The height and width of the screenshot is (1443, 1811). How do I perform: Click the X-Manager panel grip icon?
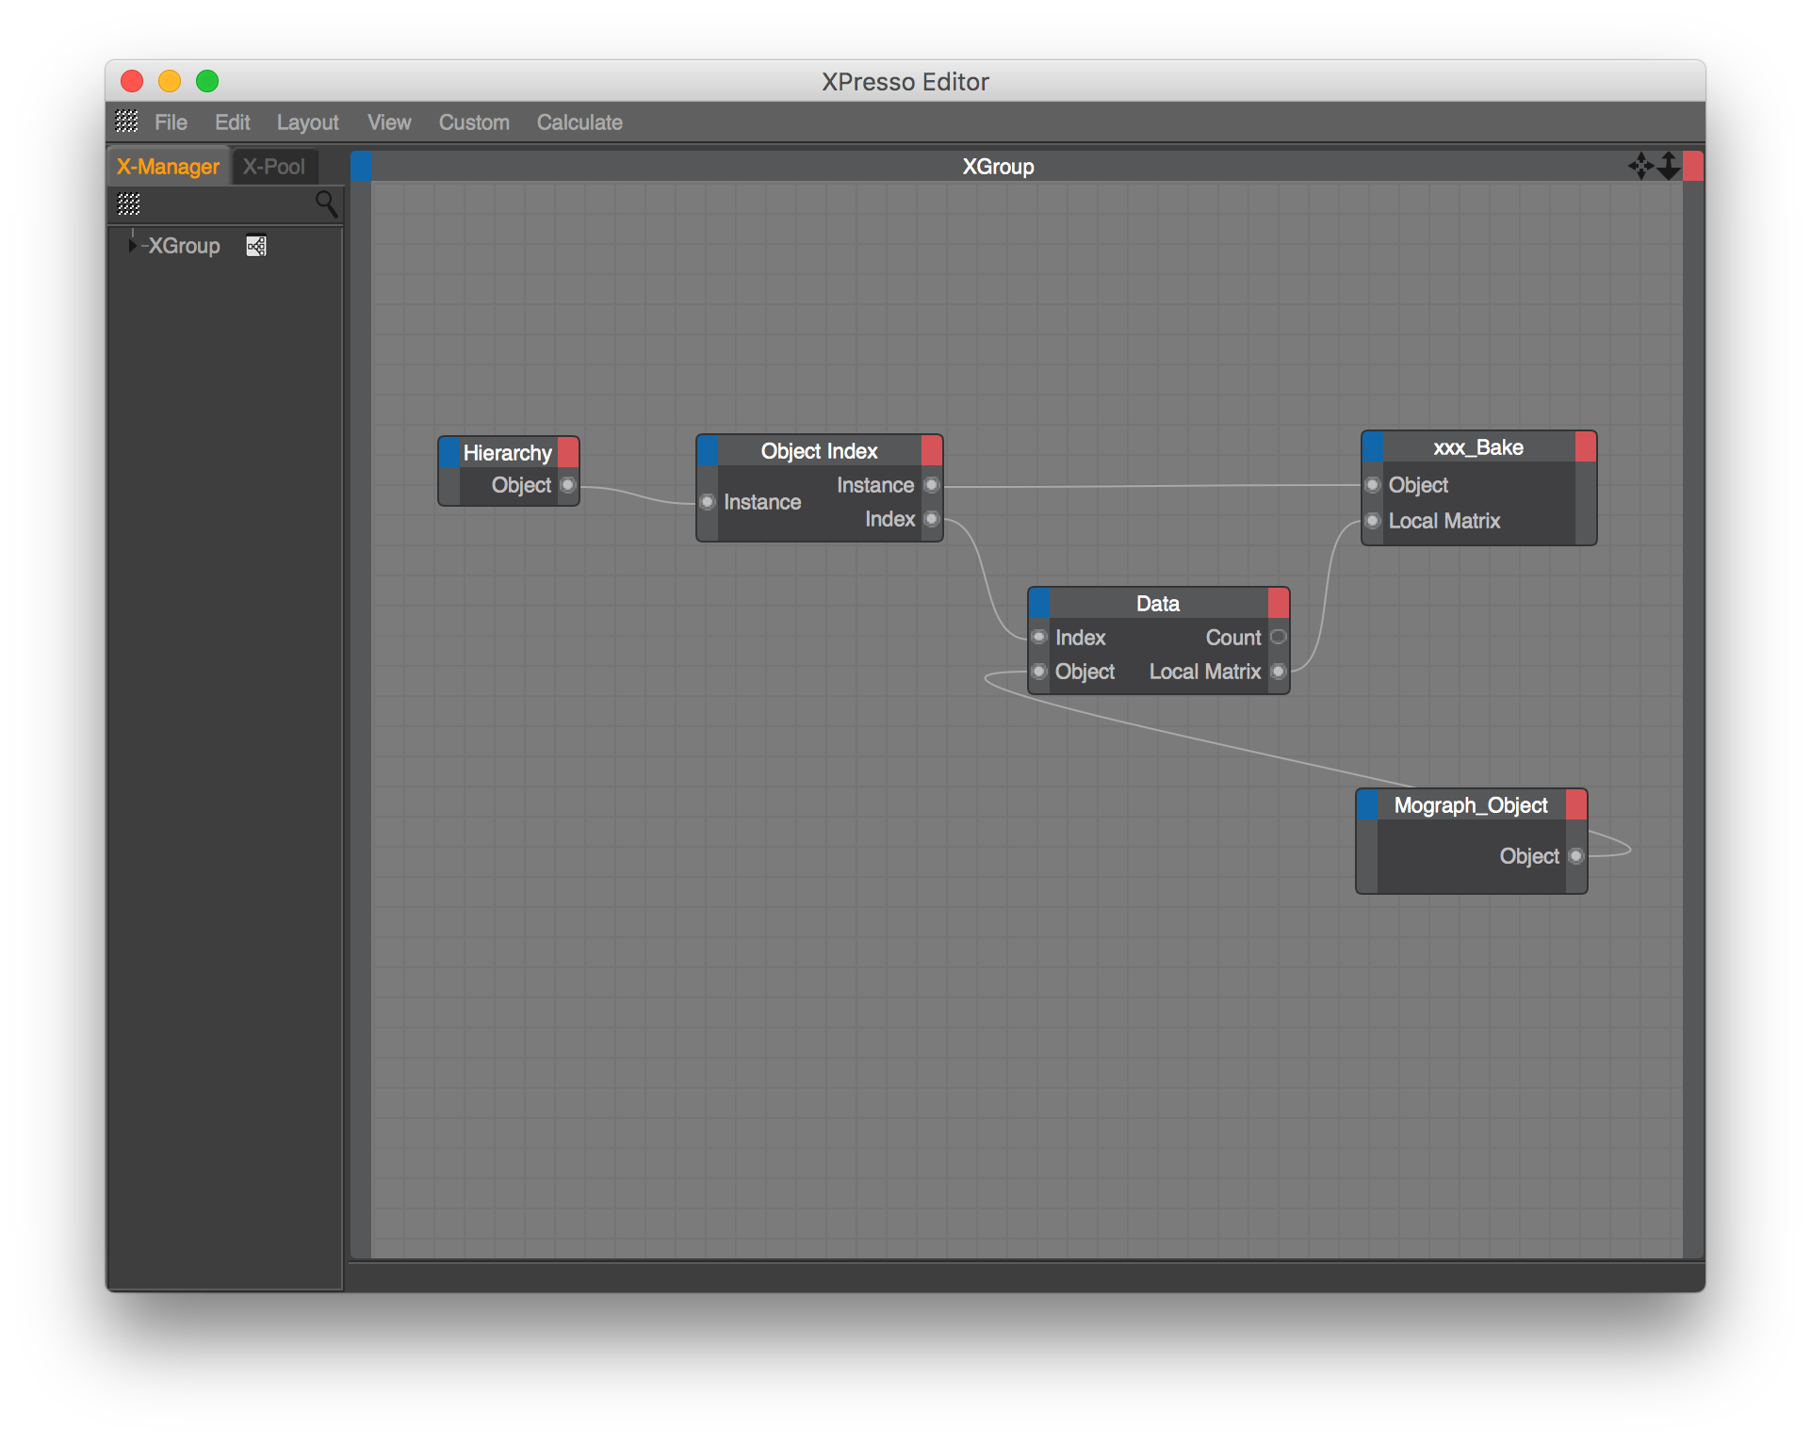pos(128,203)
